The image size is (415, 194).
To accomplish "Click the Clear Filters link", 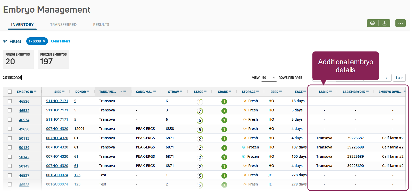I will coord(61,41).
